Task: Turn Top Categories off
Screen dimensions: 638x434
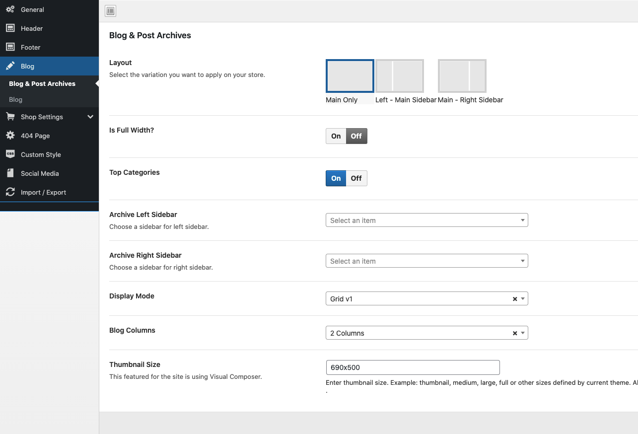Action: pyautogui.click(x=356, y=178)
